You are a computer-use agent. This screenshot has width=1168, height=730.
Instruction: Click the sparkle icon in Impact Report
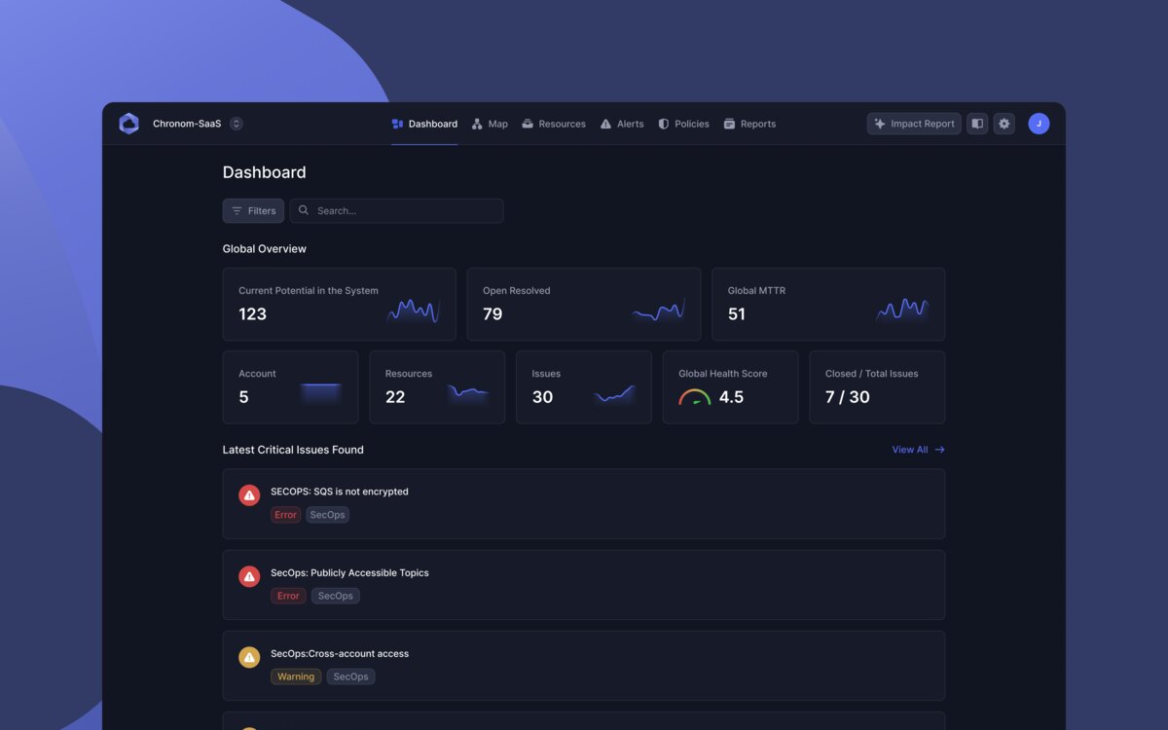[880, 124]
